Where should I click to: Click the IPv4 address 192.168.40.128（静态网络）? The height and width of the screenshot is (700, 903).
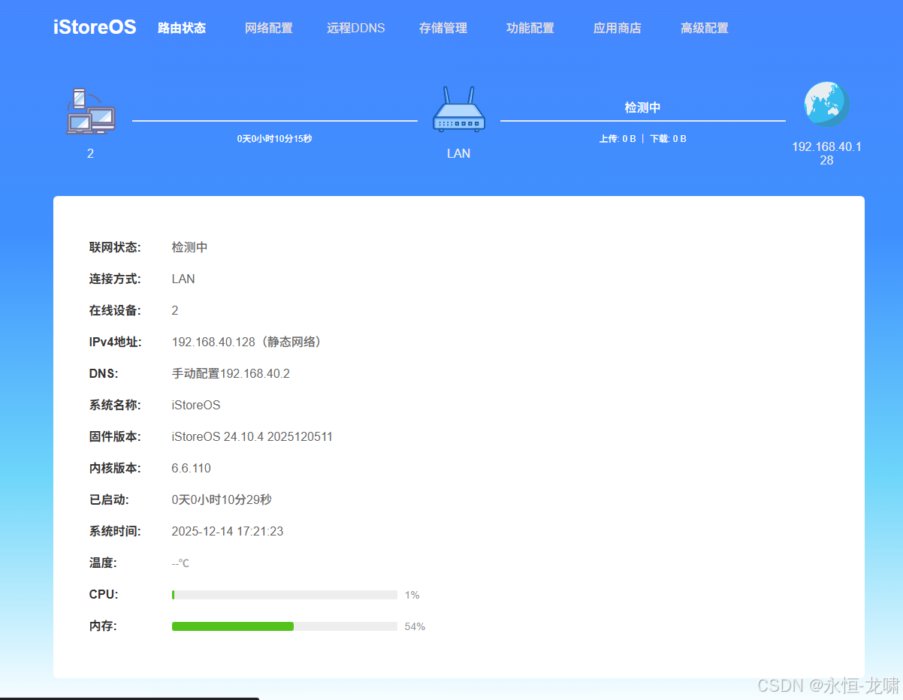(x=249, y=342)
